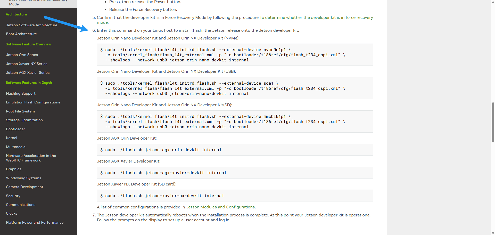Click the scrollbar up arrow
The height and width of the screenshot is (235, 495).
[493, 2]
